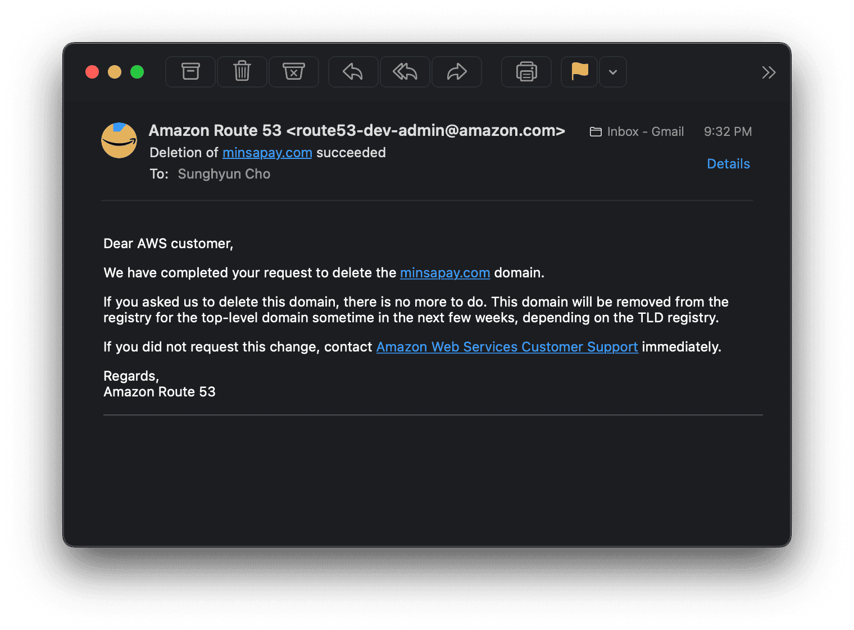Image resolution: width=854 pixels, height=630 pixels.
Task: Archive this email message
Action: tap(190, 72)
